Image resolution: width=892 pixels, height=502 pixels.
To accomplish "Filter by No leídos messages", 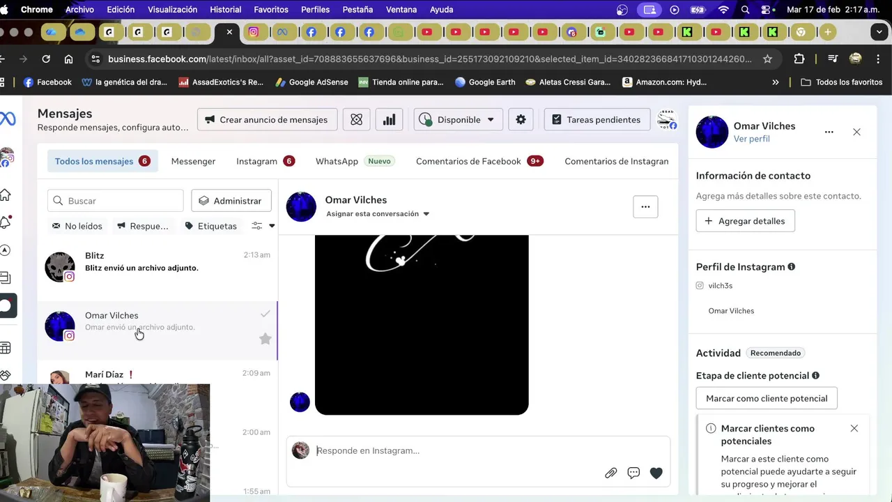I will coord(77,226).
